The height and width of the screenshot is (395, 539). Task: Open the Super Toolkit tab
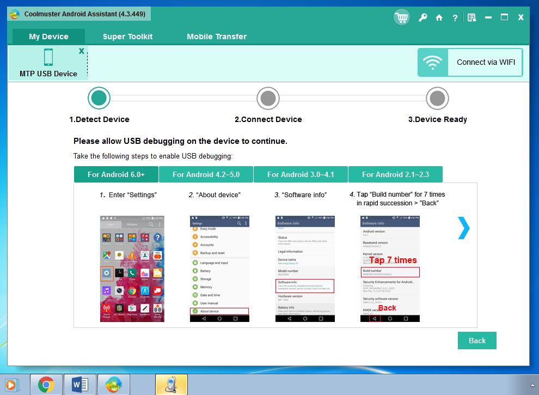tap(127, 37)
